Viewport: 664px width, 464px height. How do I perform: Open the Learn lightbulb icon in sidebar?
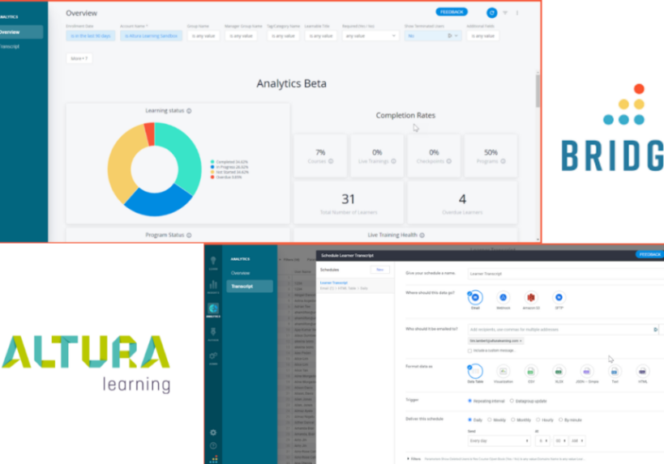pyautogui.click(x=213, y=262)
